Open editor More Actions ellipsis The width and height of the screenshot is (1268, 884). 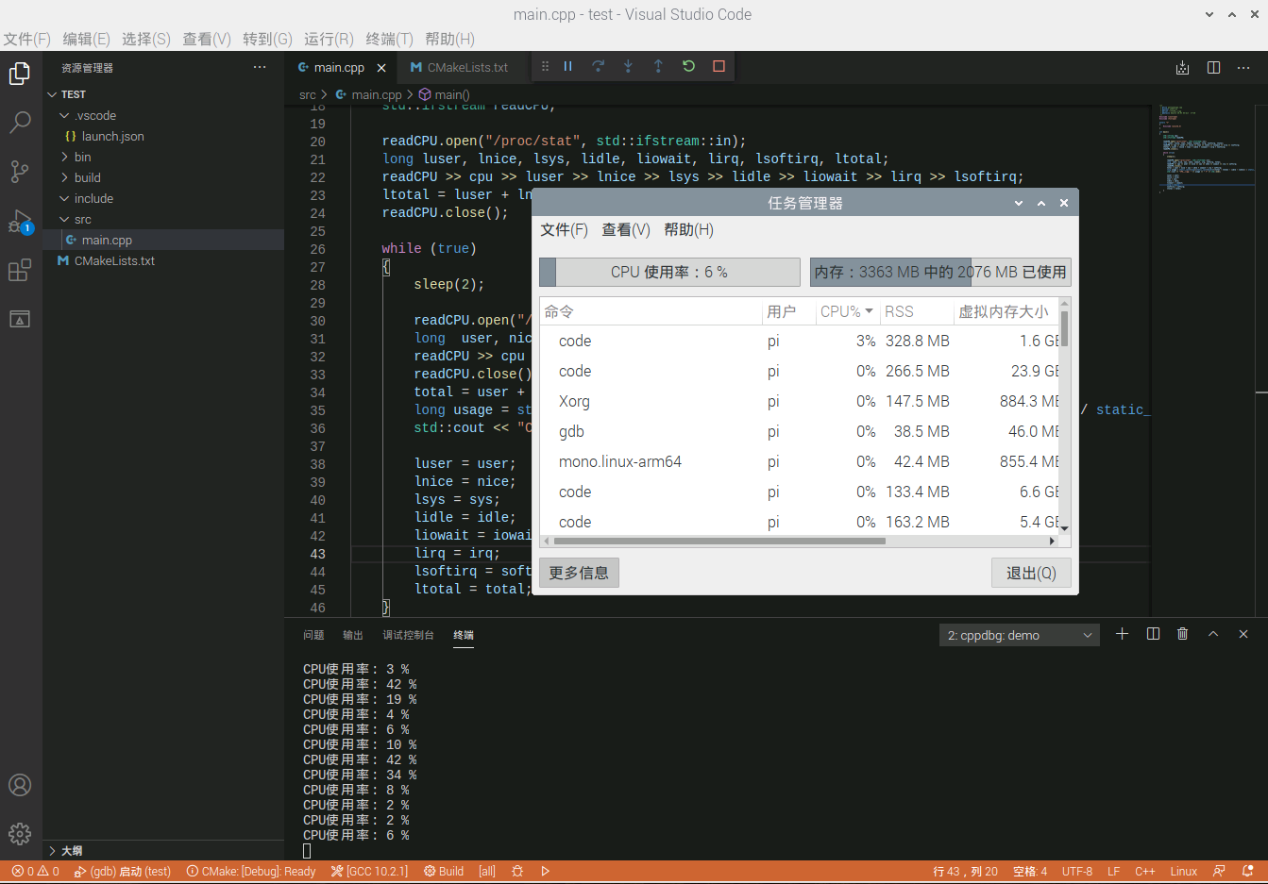1243,68
